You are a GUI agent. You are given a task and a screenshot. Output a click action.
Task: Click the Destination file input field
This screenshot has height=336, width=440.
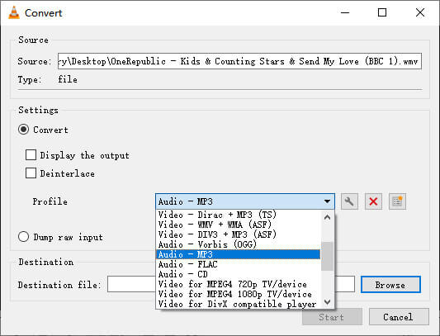(x=231, y=284)
